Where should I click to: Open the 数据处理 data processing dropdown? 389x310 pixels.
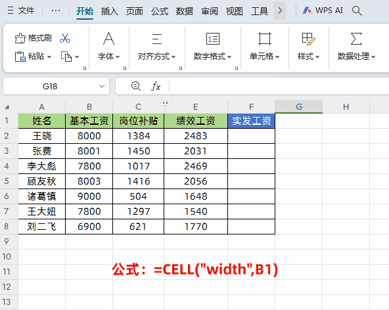point(356,46)
